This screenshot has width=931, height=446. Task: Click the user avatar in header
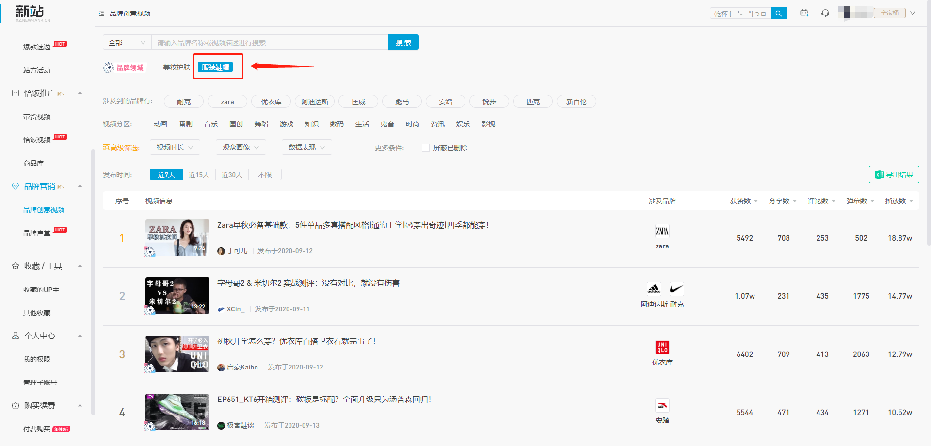tap(847, 13)
